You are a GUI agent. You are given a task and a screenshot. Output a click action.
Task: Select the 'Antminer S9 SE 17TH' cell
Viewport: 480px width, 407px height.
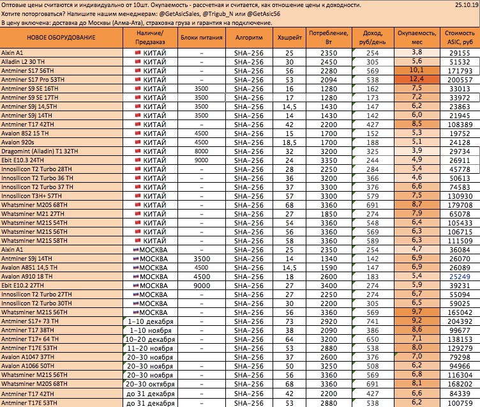click(x=61, y=98)
